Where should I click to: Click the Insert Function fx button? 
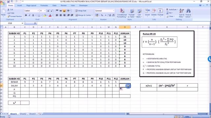click(35, 23)
